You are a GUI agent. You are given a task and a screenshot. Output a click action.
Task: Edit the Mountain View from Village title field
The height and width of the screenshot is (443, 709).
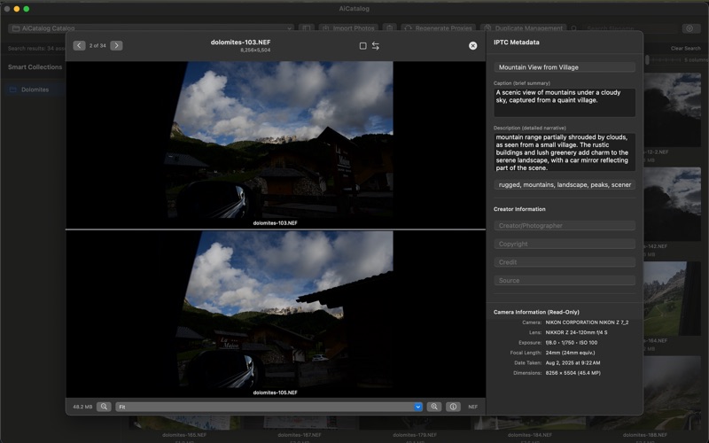coord(565,67)
